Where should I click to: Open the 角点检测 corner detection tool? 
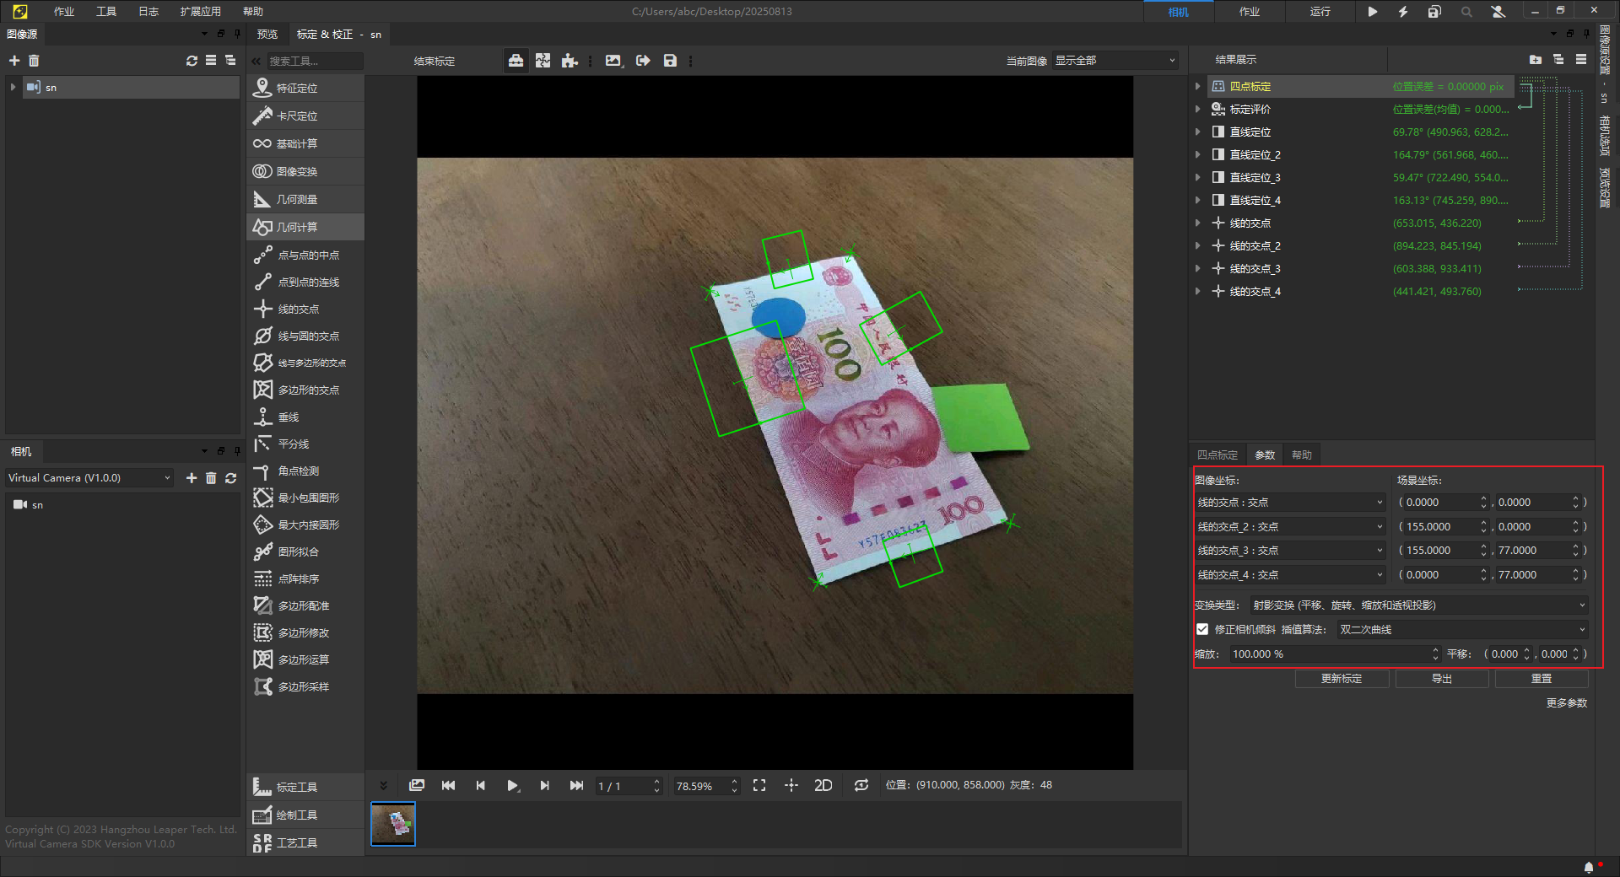click(299, 471)
